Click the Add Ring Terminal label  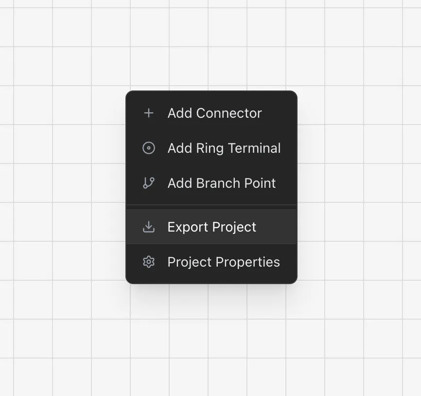point(224,148)
